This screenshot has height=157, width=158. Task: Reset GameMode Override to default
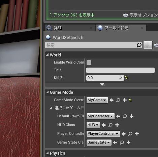point(130,100)
